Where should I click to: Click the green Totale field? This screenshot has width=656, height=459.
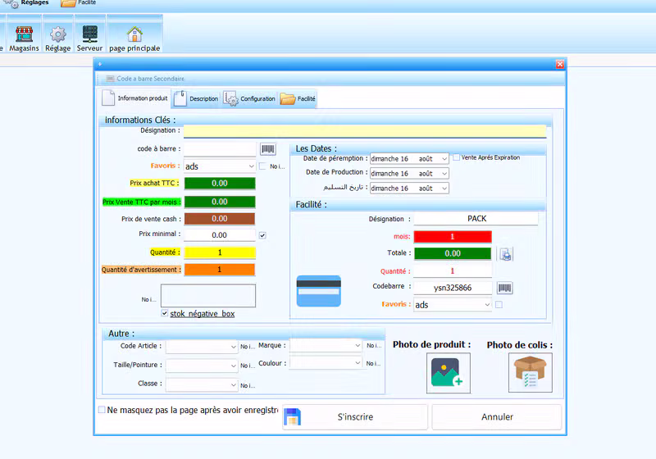(453, 253)
